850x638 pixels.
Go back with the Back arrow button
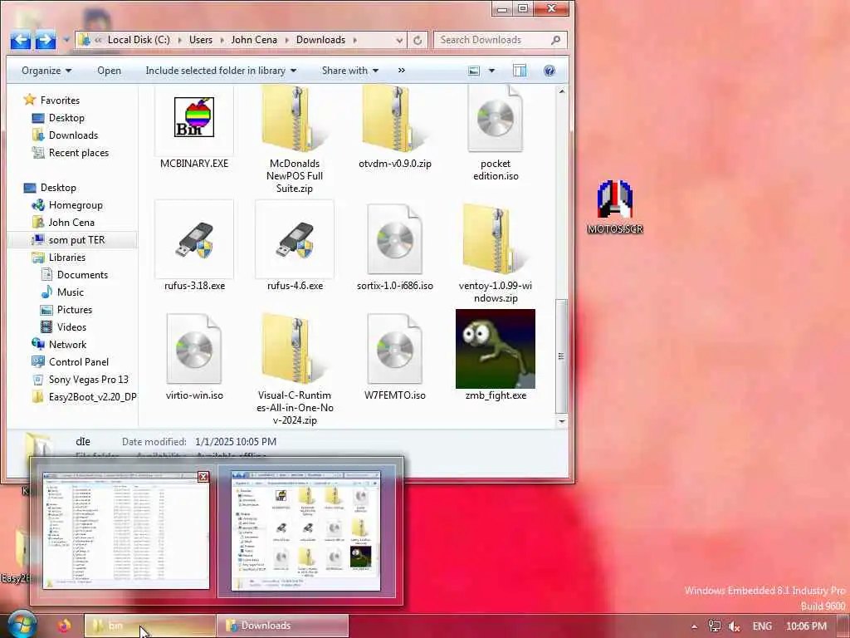pos(20,40)
